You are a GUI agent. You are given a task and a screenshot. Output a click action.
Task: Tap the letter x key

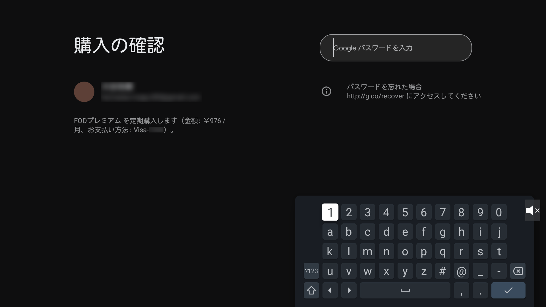(x=386, y=271)
